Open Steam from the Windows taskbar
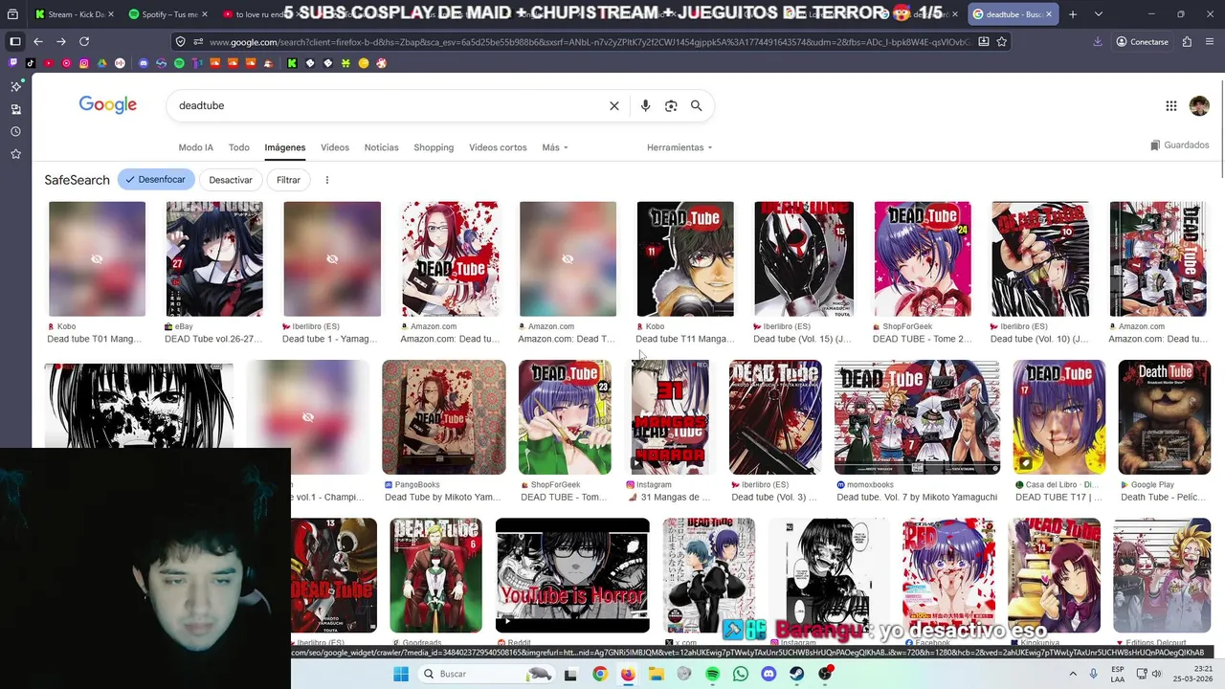The image size is (1225, 689). 796,674
